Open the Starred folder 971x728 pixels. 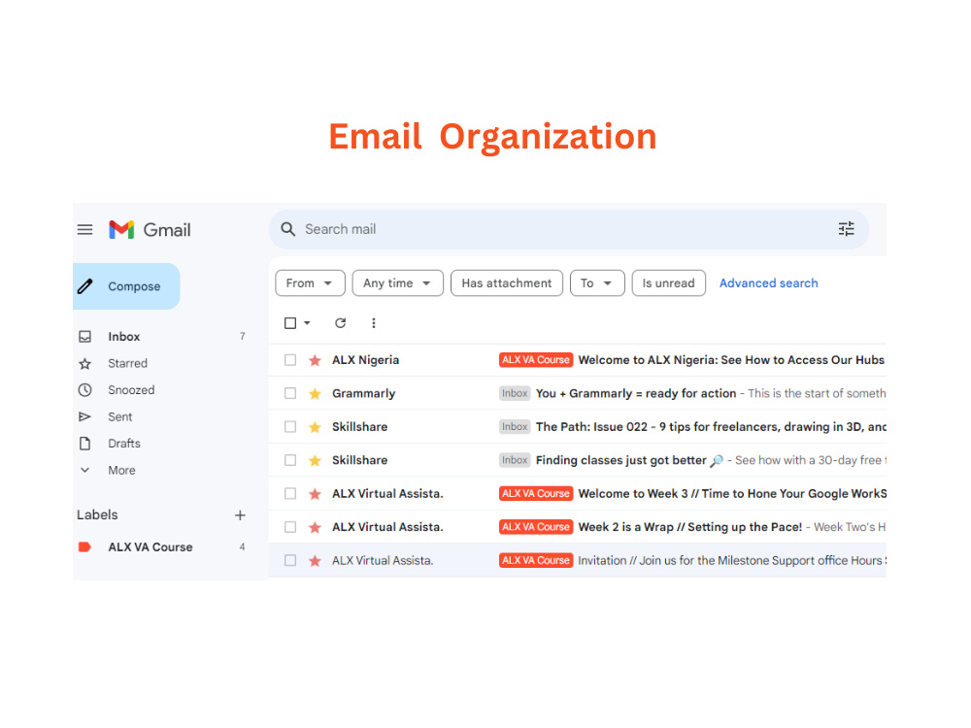[x=127, y=363]
